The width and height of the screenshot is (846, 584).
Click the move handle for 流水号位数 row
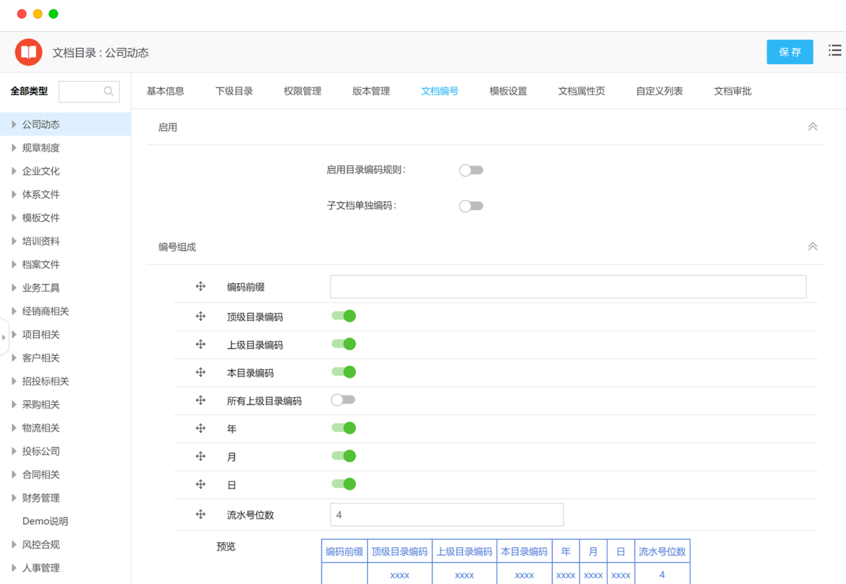pyautogui.click(x=200, y=514)
